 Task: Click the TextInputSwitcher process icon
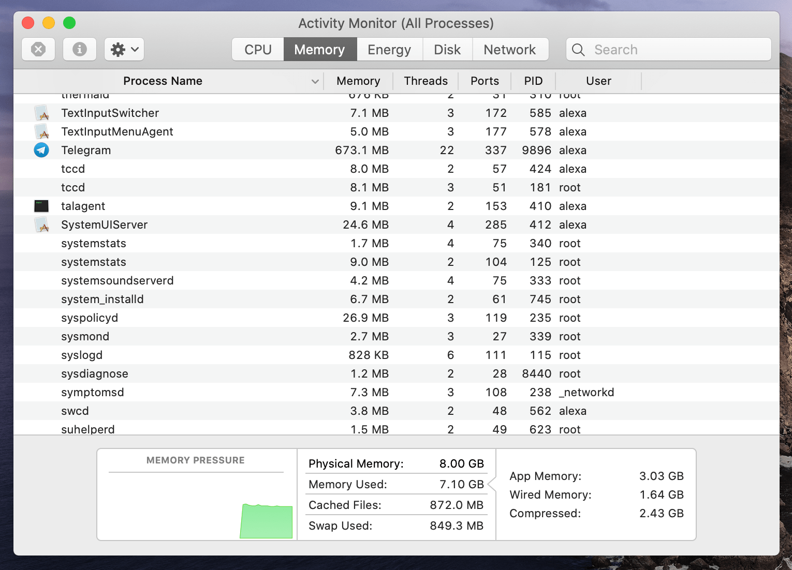(x=41, y=113)
